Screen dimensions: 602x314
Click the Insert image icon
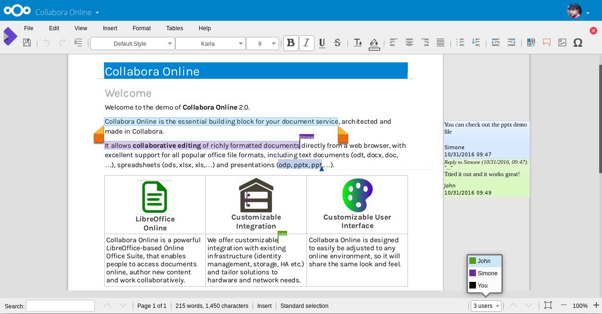tap(562, 43)
